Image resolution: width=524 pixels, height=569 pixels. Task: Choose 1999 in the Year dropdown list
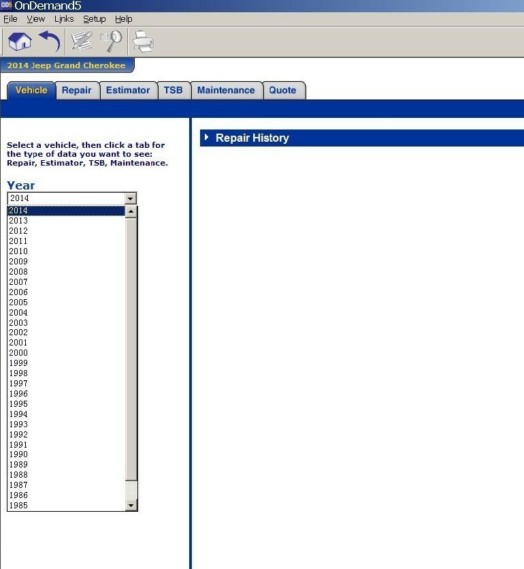pos(18,363)
